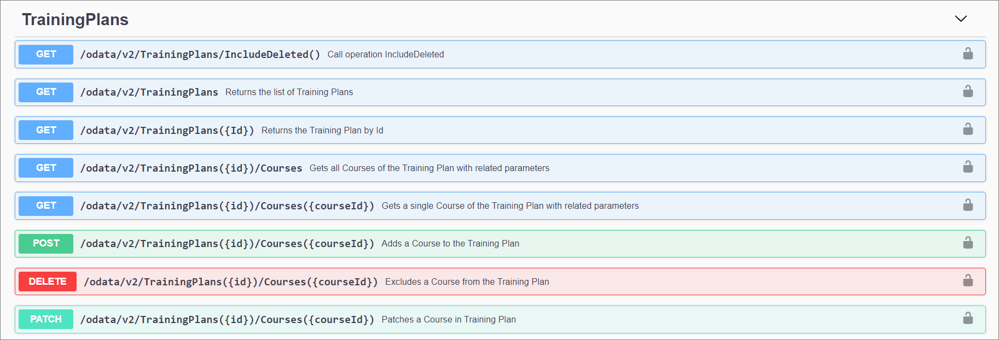Expand the GET badge for IncludeDeleted()
Screen dimensions: 999x340
46,54
